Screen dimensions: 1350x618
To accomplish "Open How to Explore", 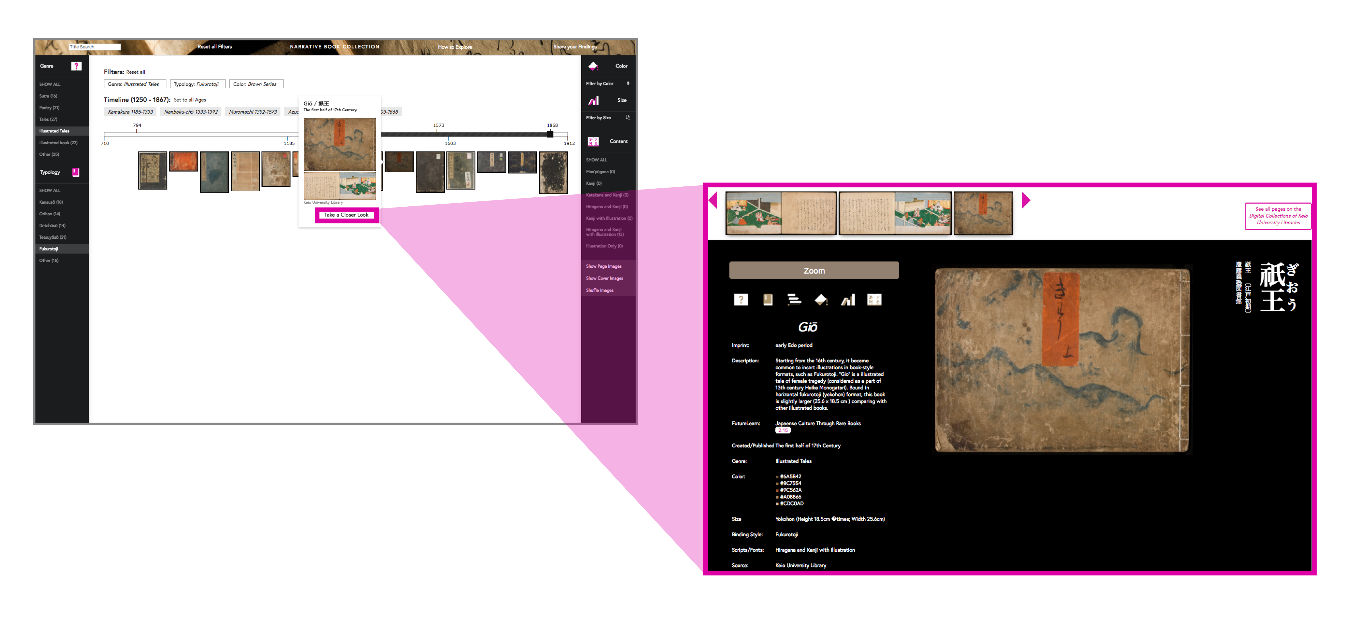I will point(454,47).
